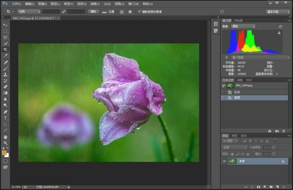Screen dimensions: 293x190
Task: Click the orange foreground color swatch
Action: pyautogui.click(x=4, y=152)
